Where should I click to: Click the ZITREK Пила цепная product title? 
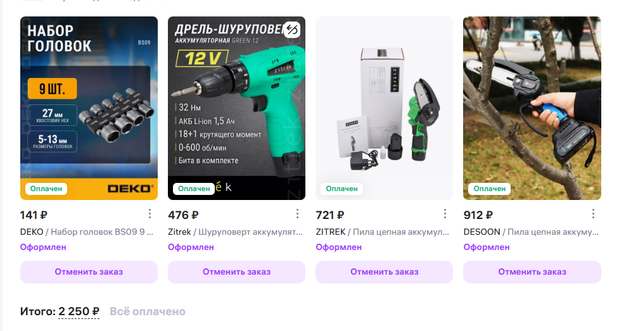pos(383,232)
